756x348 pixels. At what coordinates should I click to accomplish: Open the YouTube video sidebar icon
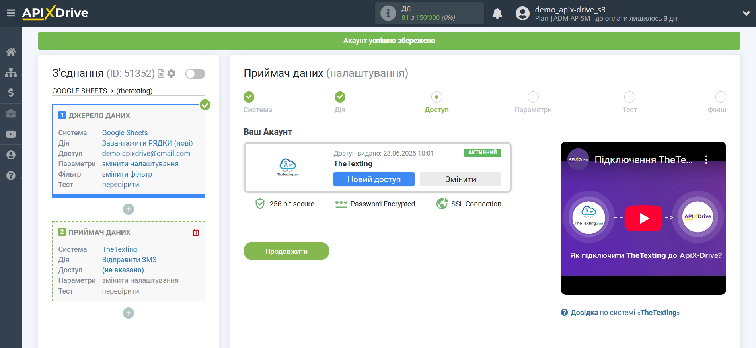click(x=11, y=134)
